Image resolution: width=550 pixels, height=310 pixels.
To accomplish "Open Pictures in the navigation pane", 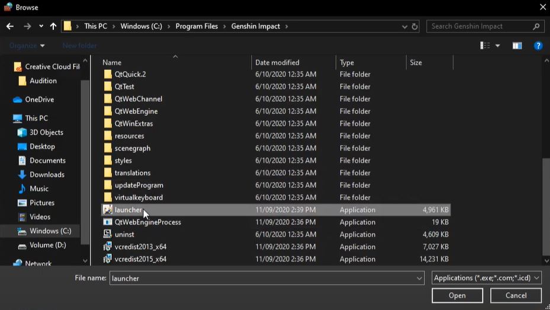I will pyautogui.click(x=36, y=203).
